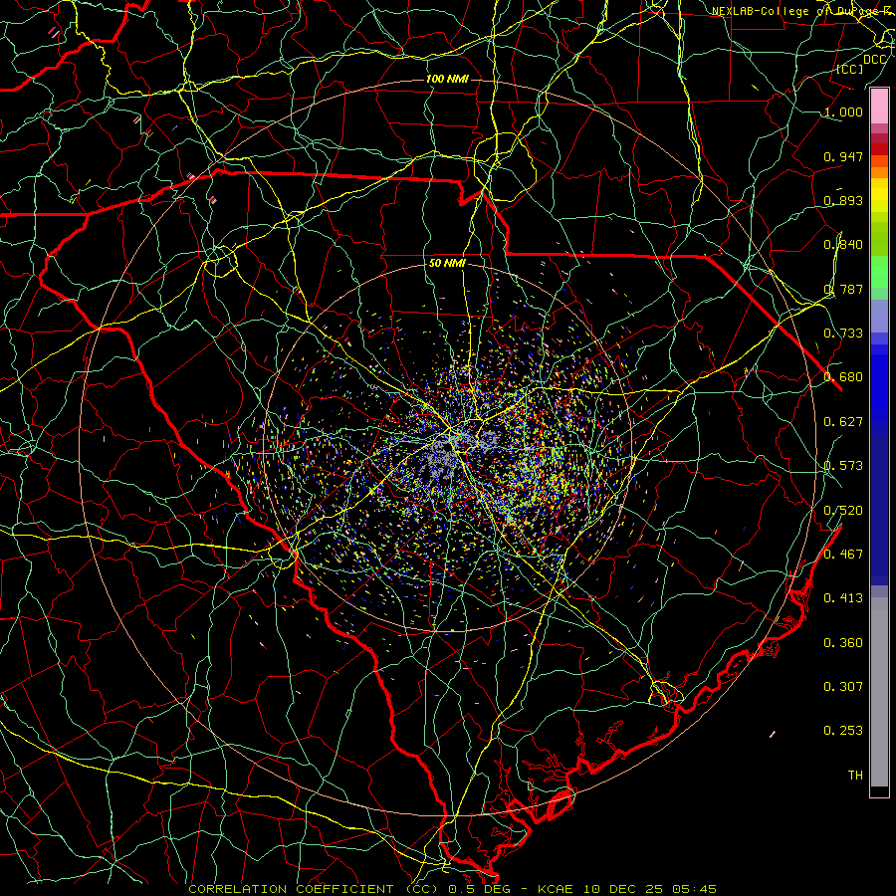This screenshot has width=896, height=896.
Task: Select the 0.307 scale label
Action: [843, 686]
